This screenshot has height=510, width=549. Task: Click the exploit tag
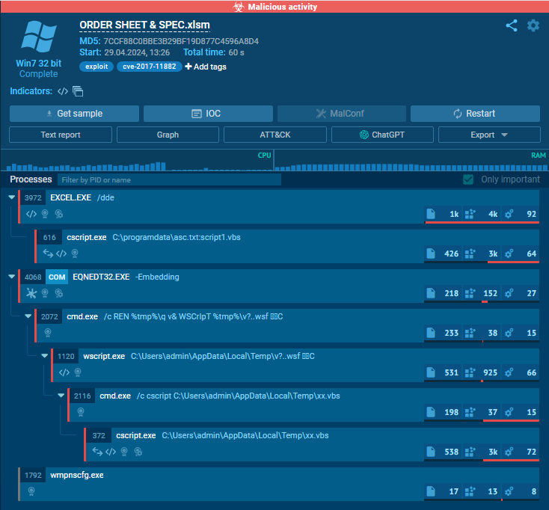(x=96, y=67)
